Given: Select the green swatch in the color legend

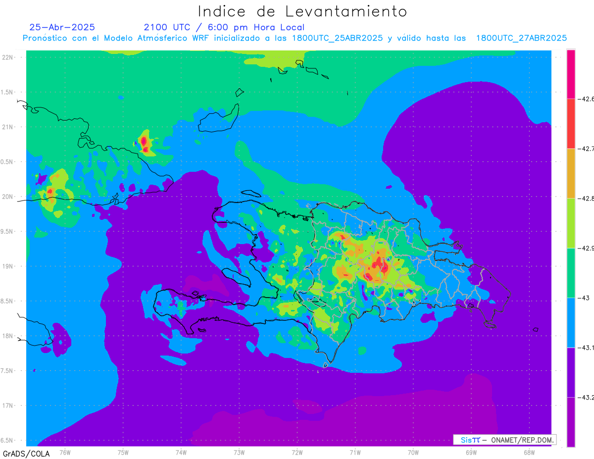Looking at the screenshot, I should [x=571, y=273].
